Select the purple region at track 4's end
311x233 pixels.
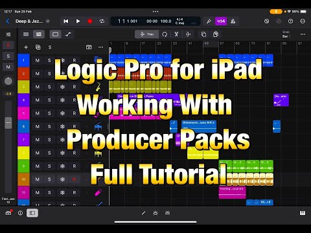pos(281,100)
